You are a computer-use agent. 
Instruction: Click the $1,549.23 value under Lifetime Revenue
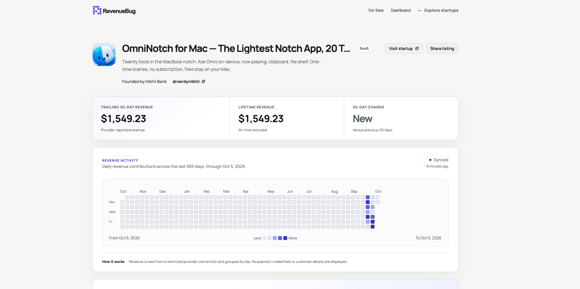(261, 119)
